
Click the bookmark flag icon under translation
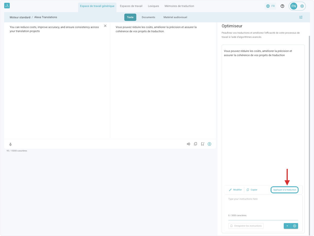[203, 144]
